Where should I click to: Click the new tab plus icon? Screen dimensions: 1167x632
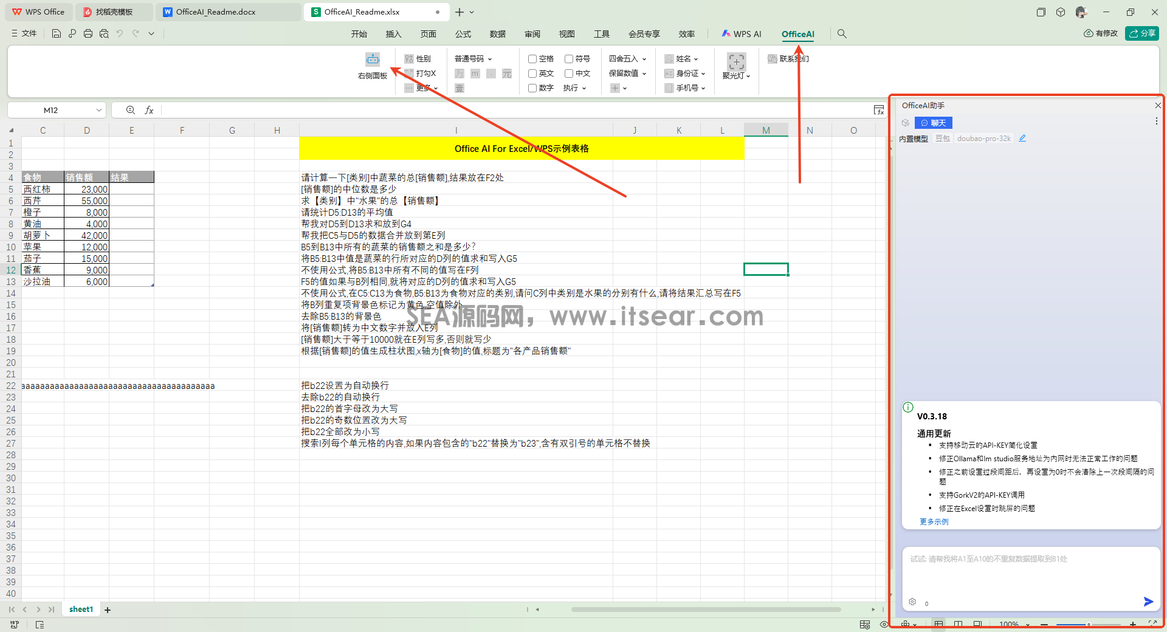(x=460, y=12)
